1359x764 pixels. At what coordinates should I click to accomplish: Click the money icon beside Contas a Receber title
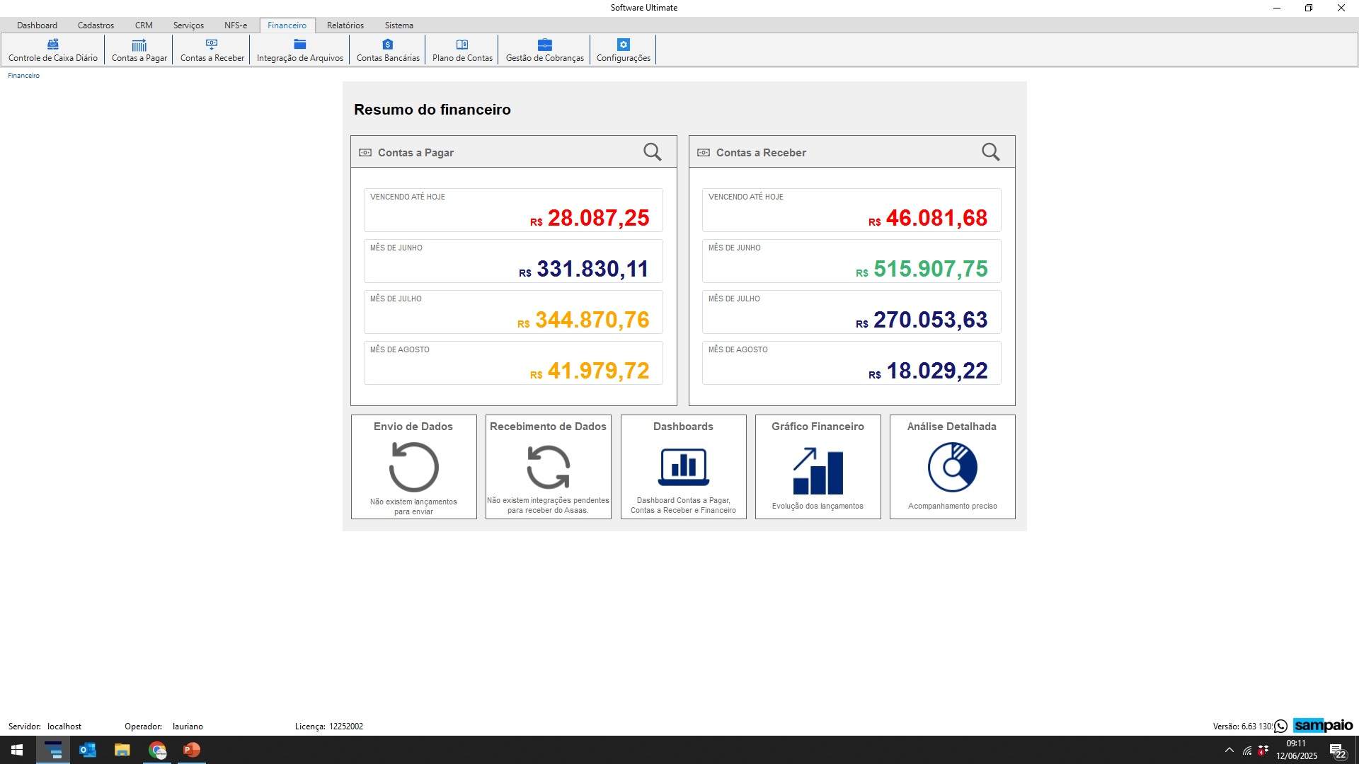pyautogui.click(x=704, y=153)
